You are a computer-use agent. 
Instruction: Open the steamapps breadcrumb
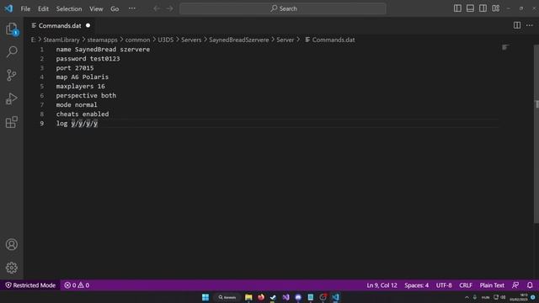coord(102,40)
